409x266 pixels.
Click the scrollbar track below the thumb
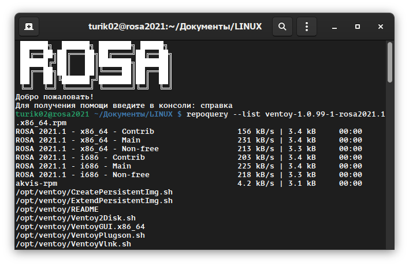(x=390, y=173)
